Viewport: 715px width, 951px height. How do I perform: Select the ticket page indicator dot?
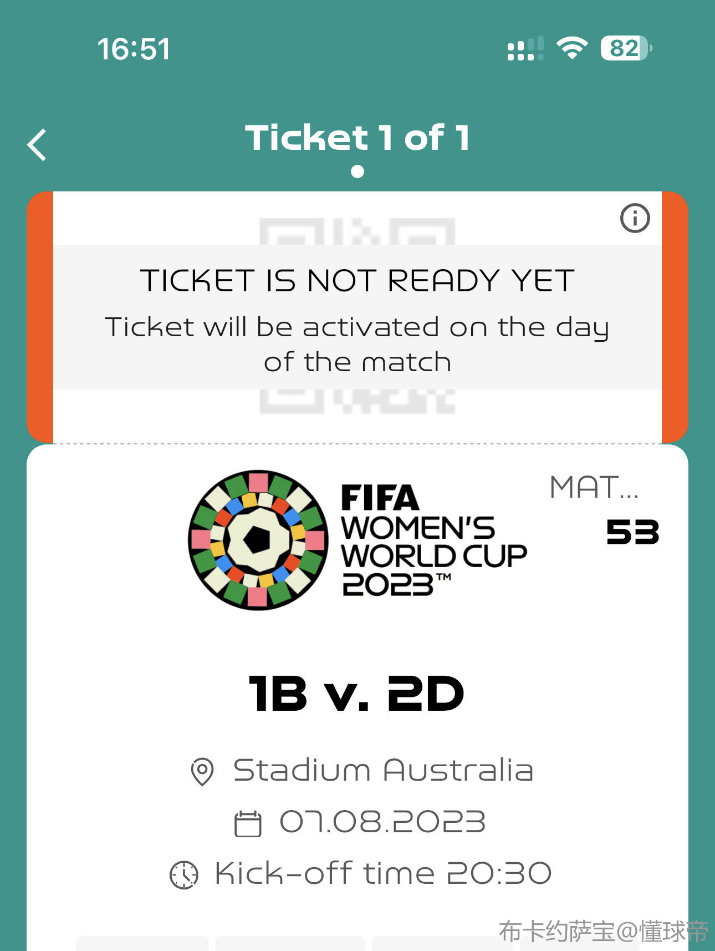tap(357, 171)
